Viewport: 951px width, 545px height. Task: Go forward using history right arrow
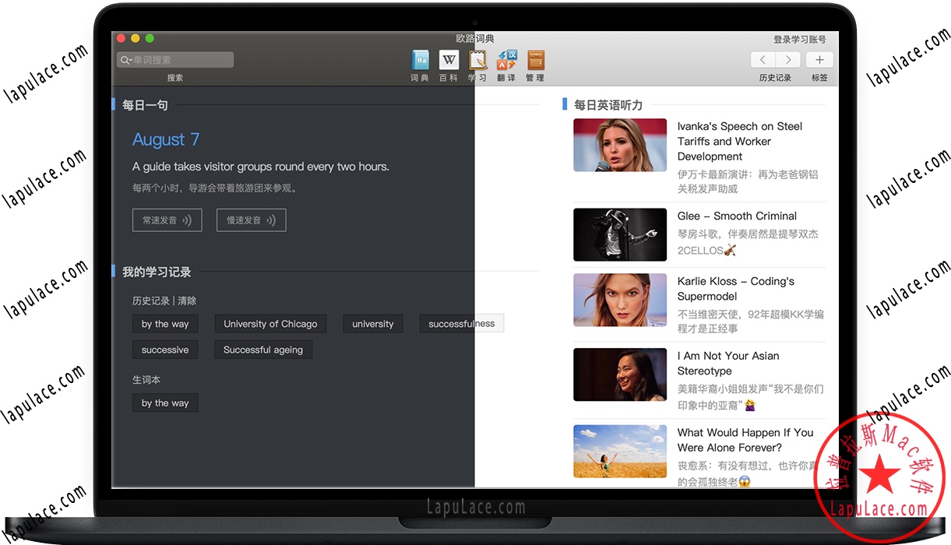click(x=788, y=60)
